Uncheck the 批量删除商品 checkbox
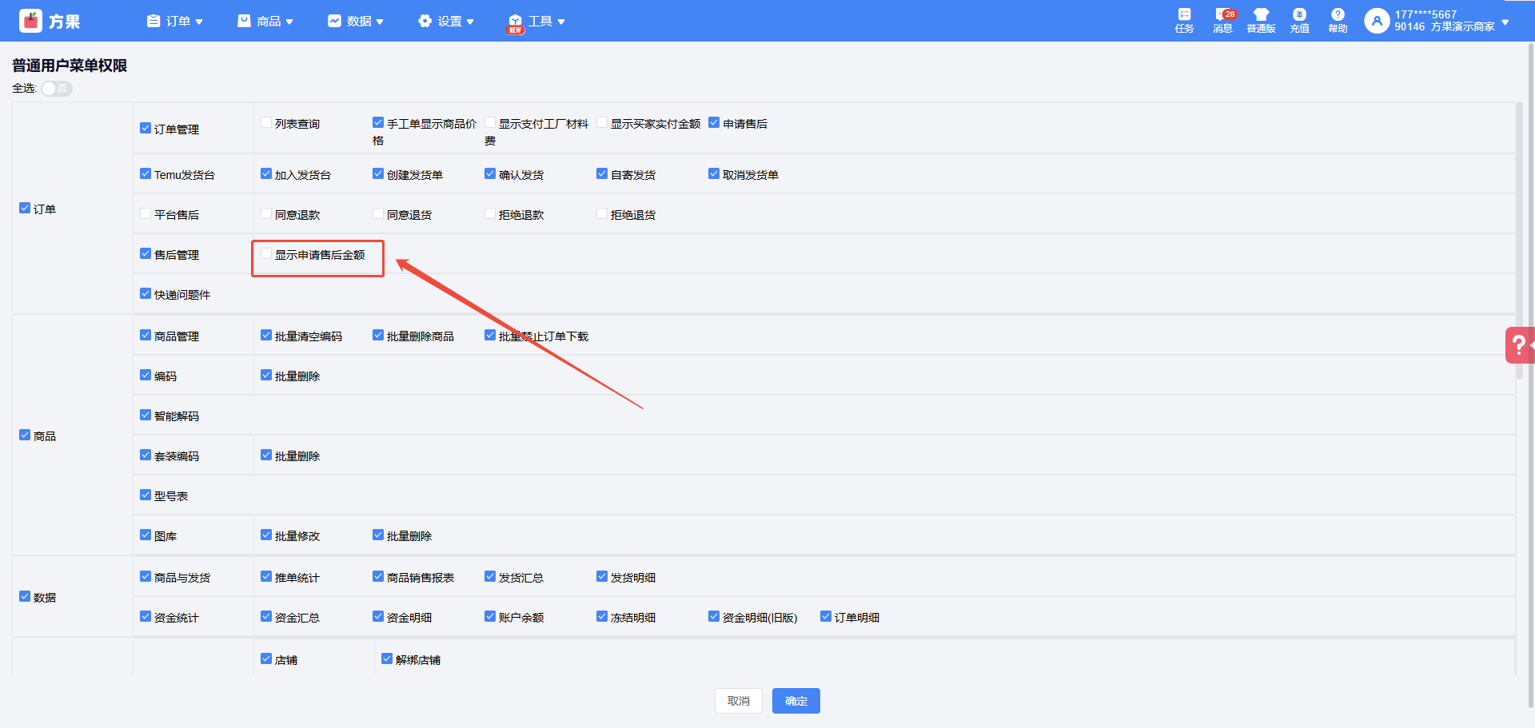This screenshot has height=728, width=1535. [378, 336]
